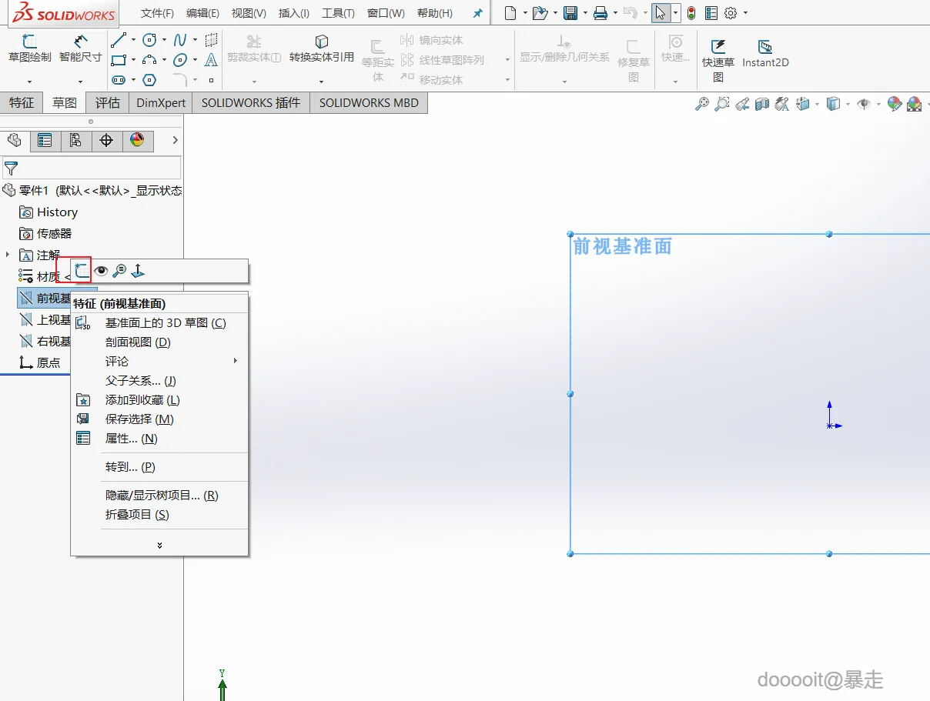Click the sketch icon in context toolbar
Image resolution: width=930 pixels, height=701 pixels.
click(x=82, y=270)
